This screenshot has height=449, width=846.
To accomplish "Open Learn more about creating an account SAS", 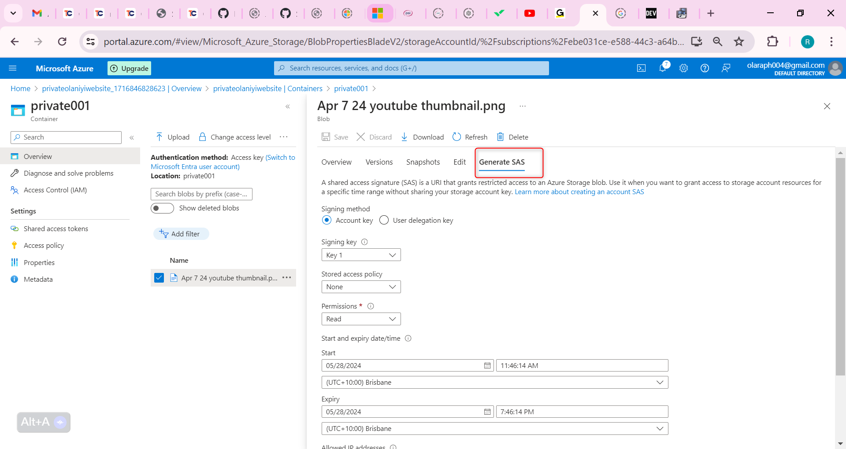I will (579, 191).
